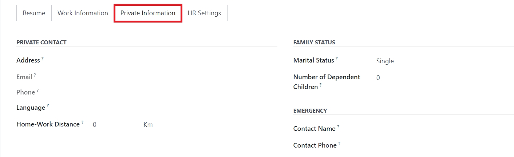Click the Contact Name help icon

click(x=338, y=127)
